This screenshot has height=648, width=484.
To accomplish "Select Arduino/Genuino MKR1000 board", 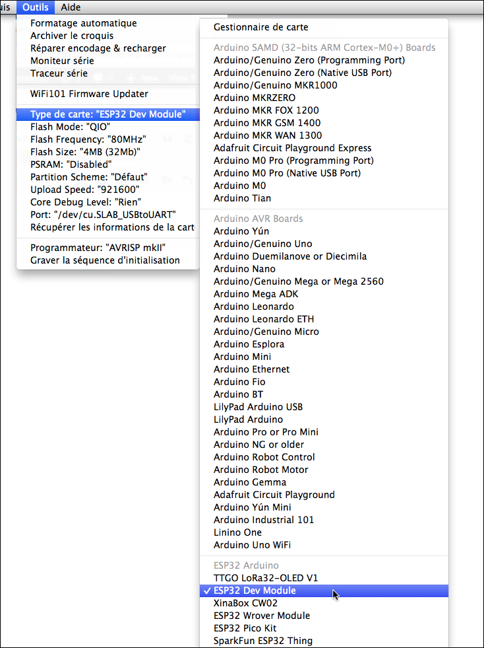I will click(324, 86).
